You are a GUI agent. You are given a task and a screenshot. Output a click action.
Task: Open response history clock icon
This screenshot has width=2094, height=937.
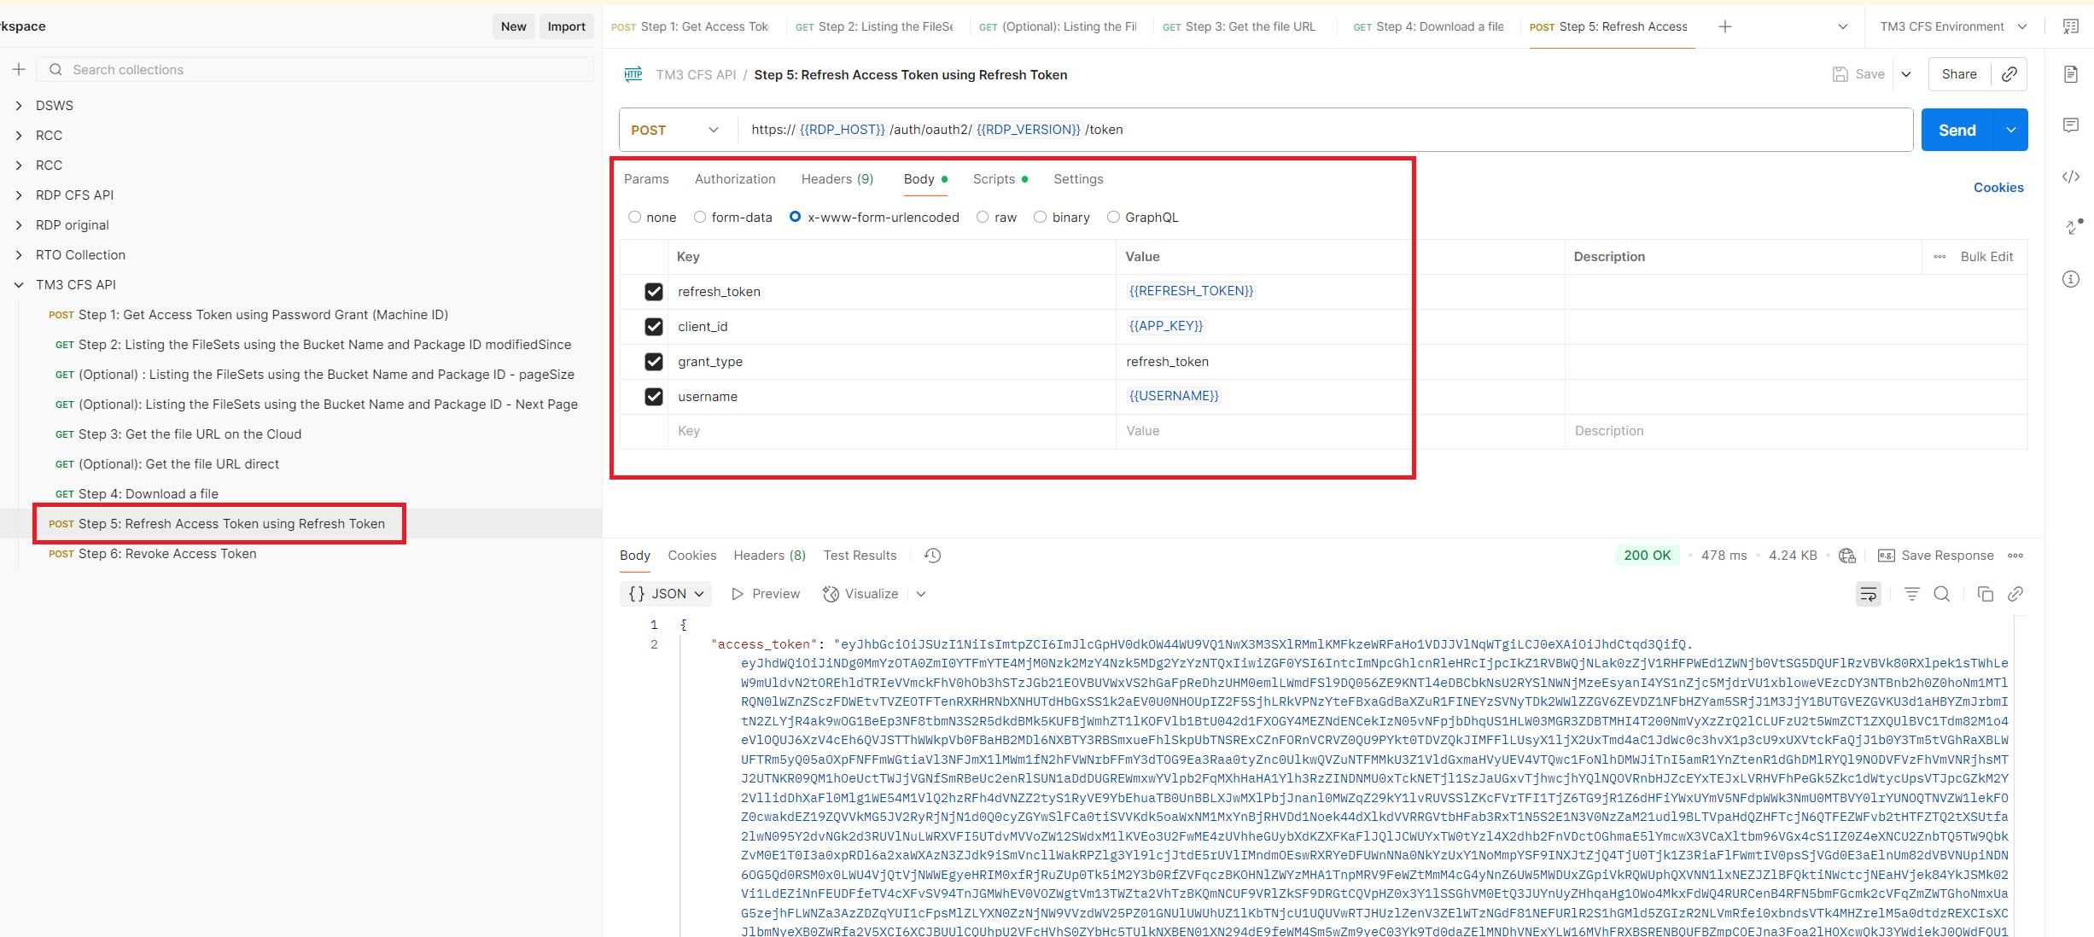click(932, 556)
